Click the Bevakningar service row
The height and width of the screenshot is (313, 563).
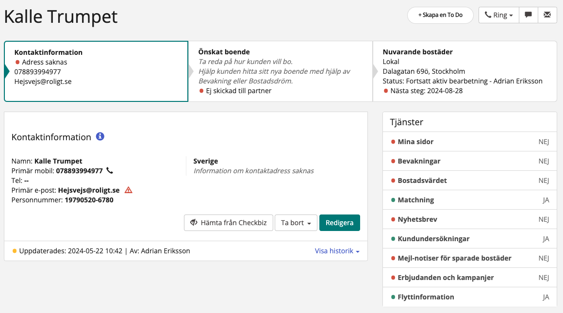(469, 161)
